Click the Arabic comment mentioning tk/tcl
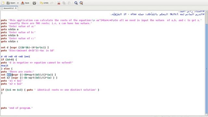This screenshot has width=208, height=117. click(x=157, y=14)
